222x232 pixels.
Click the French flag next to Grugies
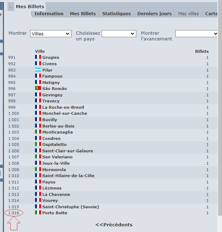(38, 57)
